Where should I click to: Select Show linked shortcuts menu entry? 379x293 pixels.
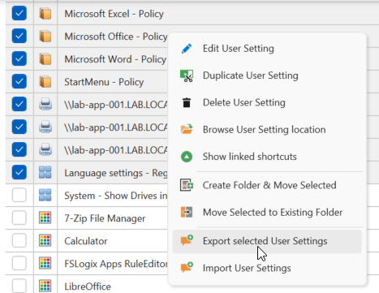click(267, 157)
